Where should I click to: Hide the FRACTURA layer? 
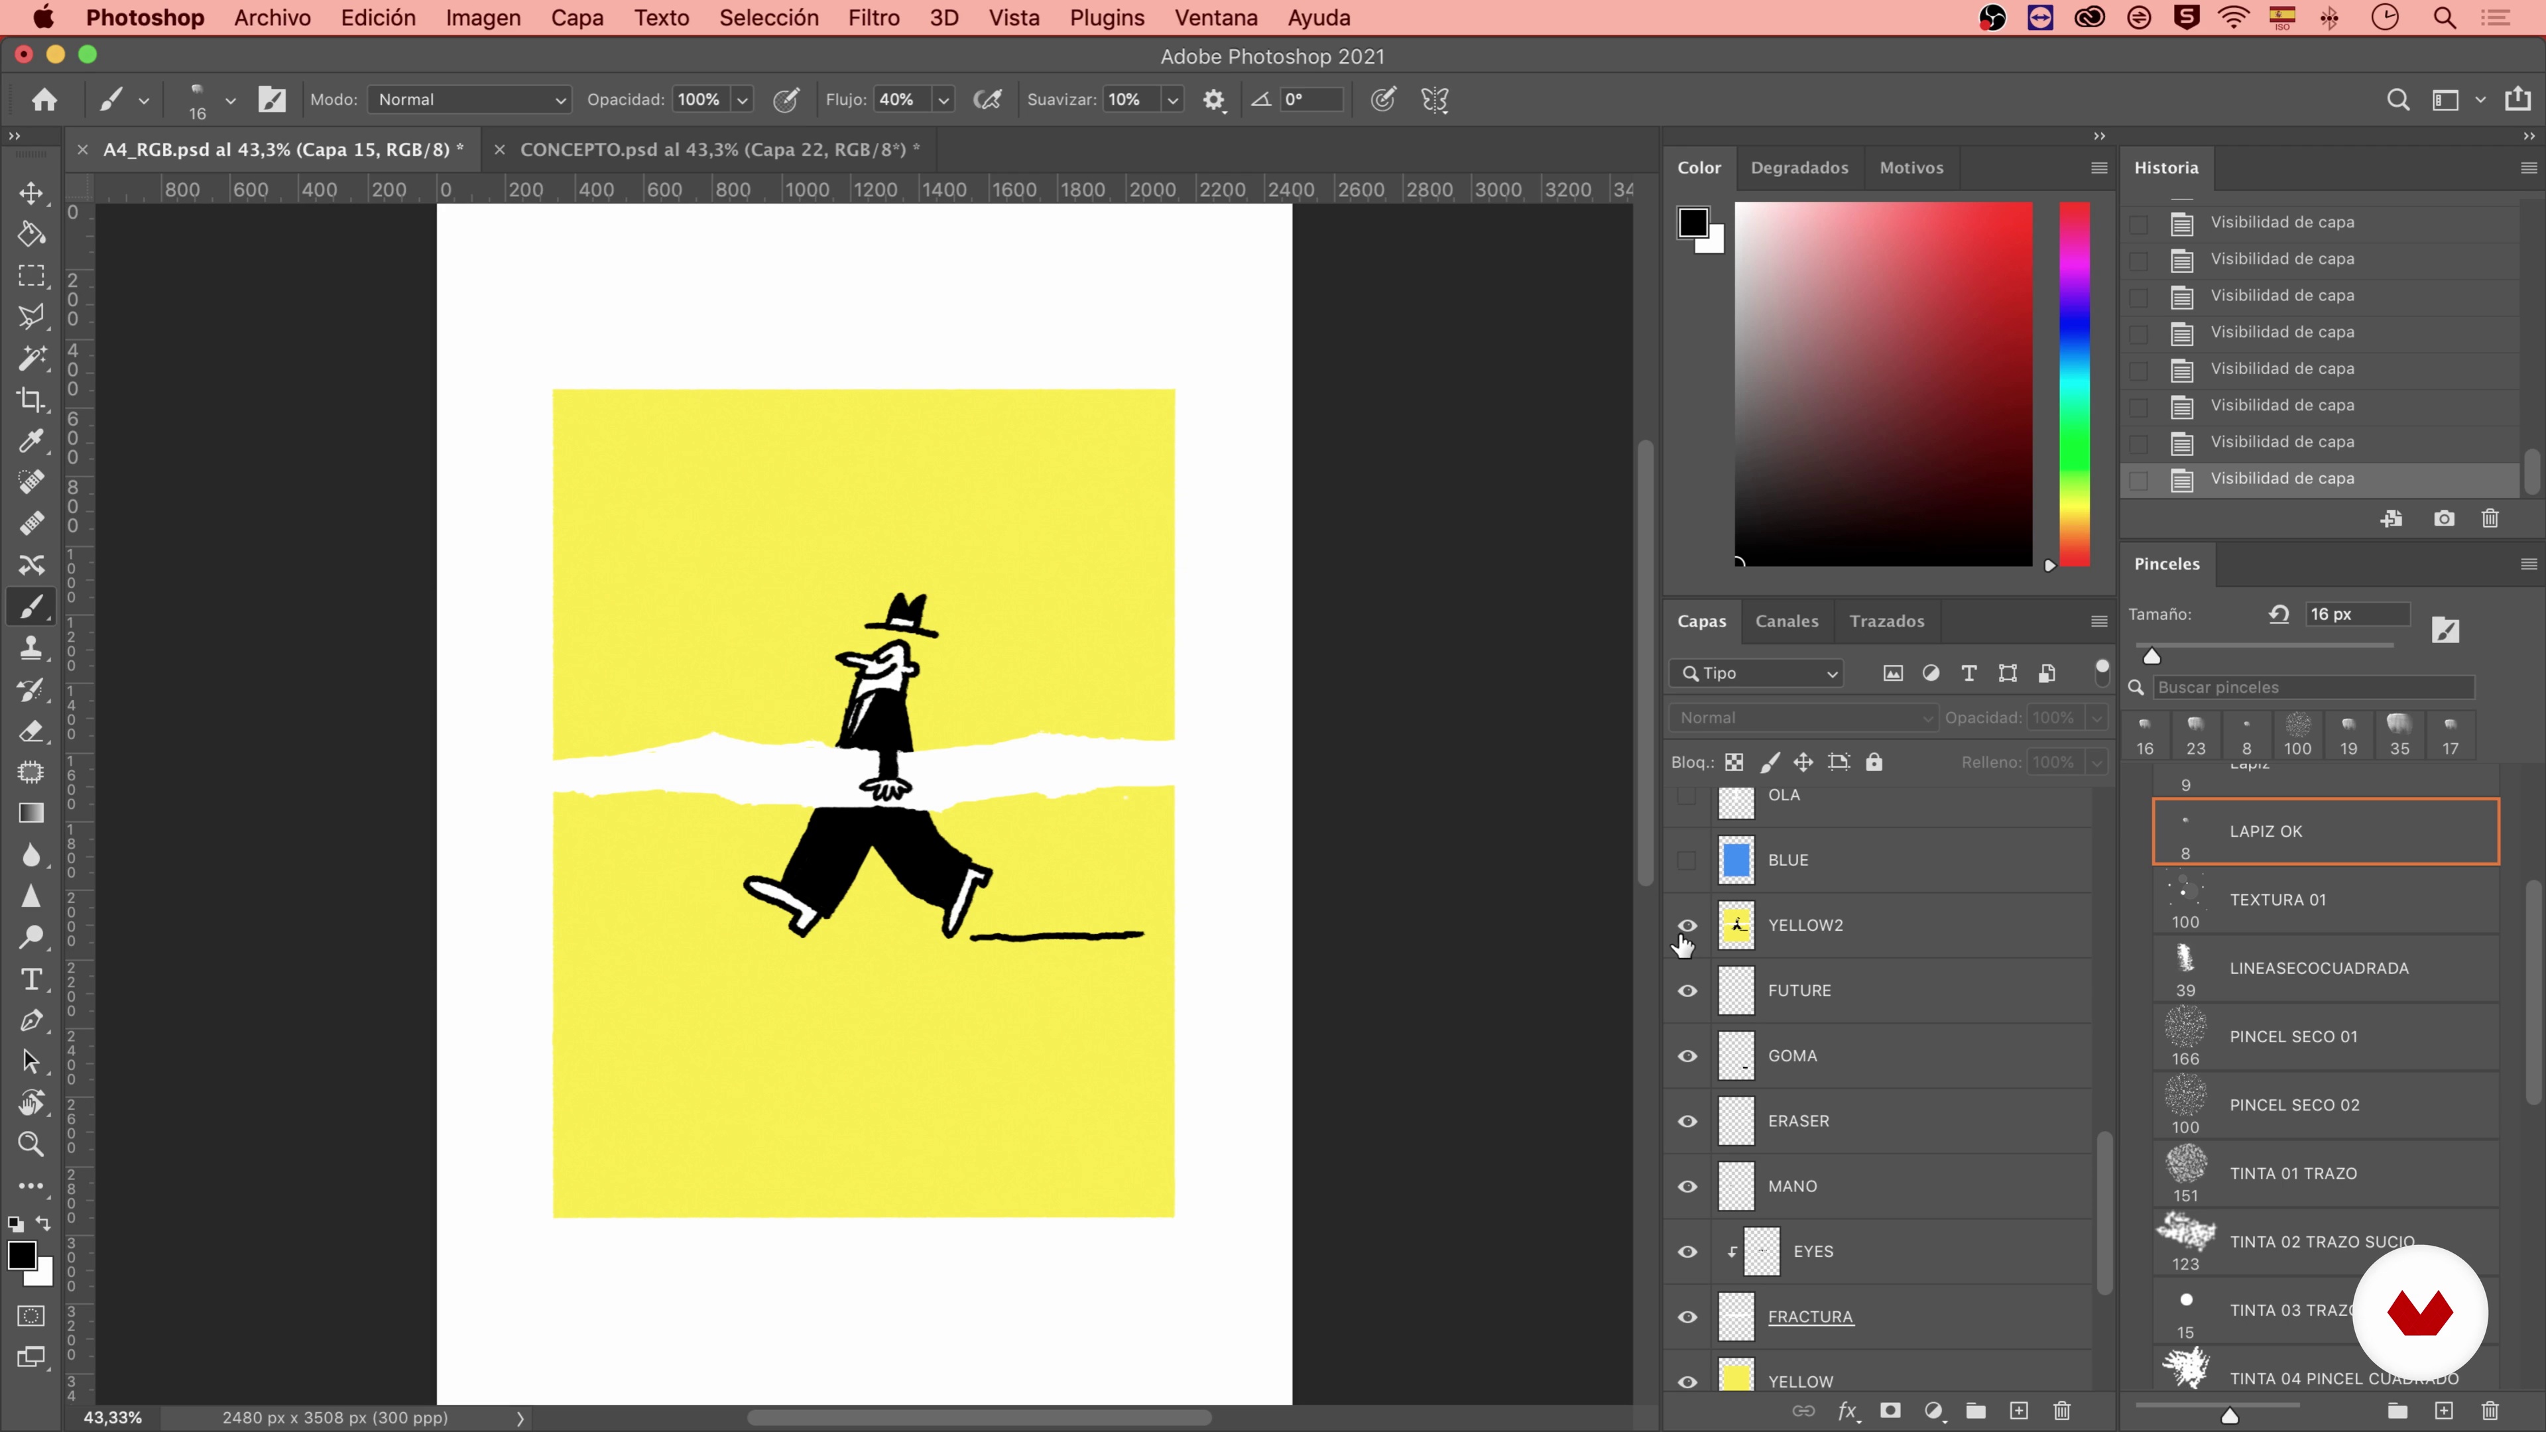tap(1687, 1317)
